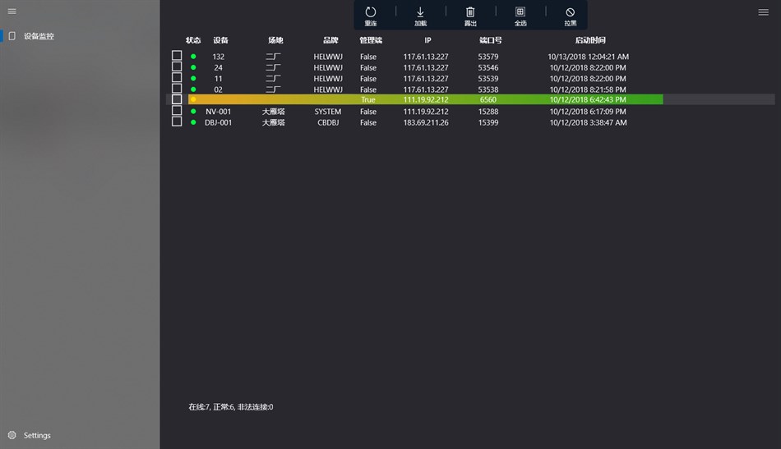Click the yellow status dot in the highlighted row

(193, 99)
